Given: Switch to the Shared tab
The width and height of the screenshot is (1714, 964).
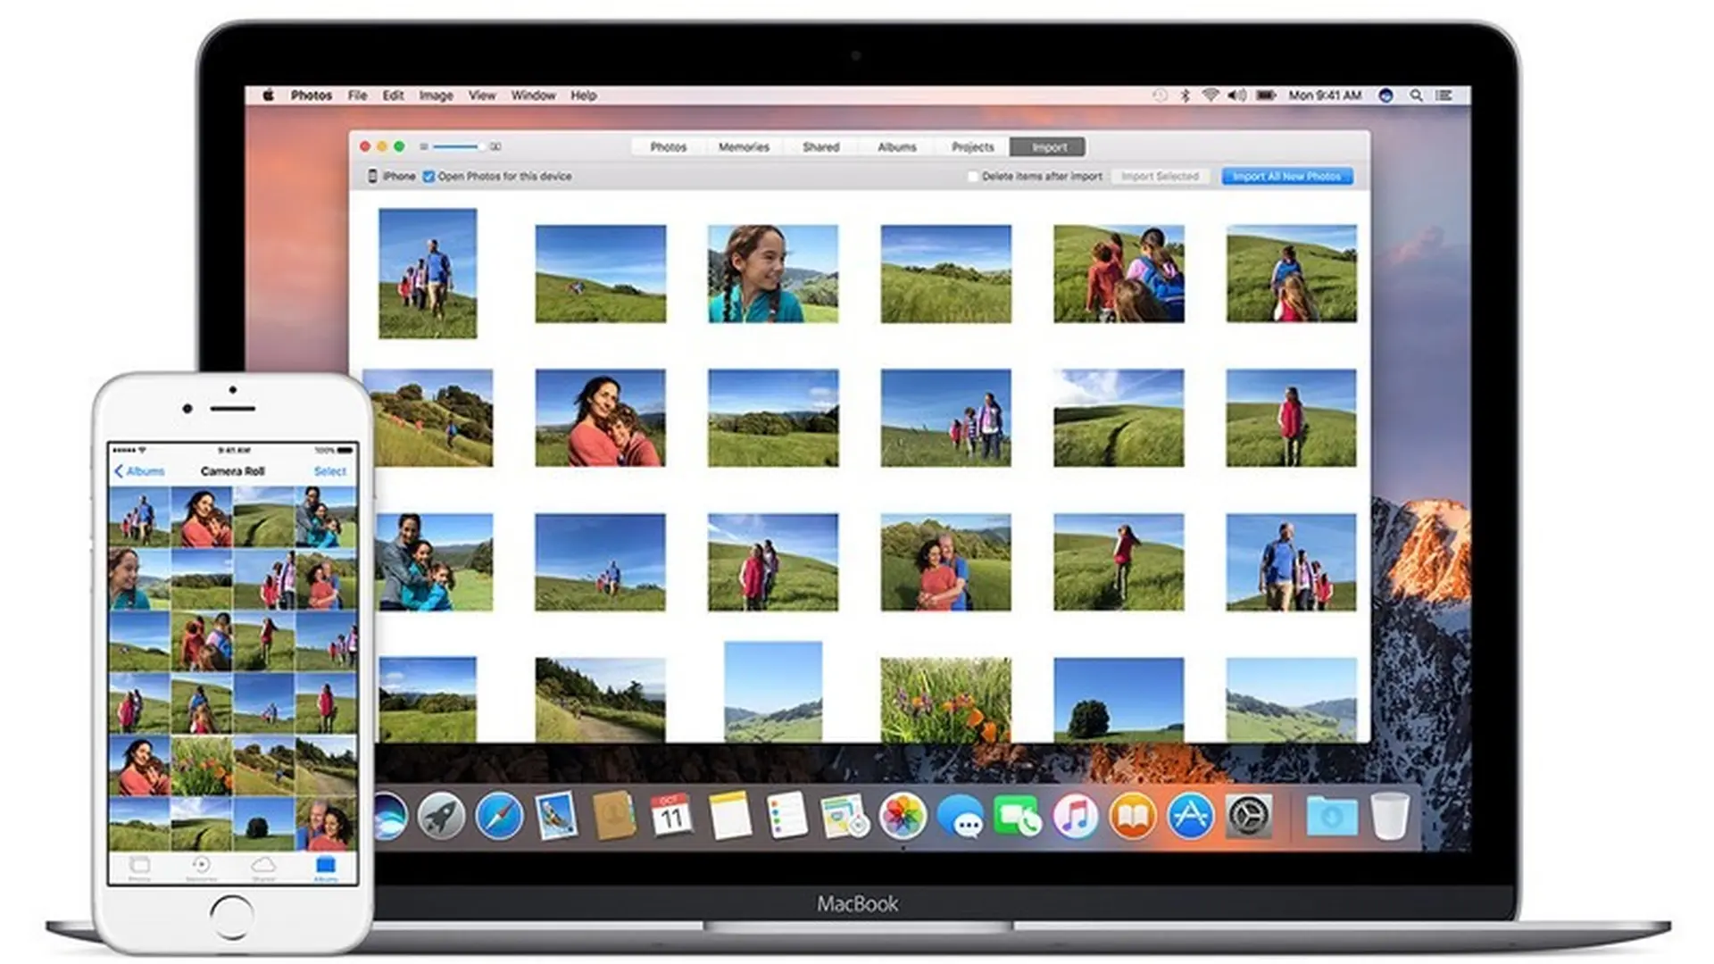Looking at the screenshot, I should click(x=820, y=146).
